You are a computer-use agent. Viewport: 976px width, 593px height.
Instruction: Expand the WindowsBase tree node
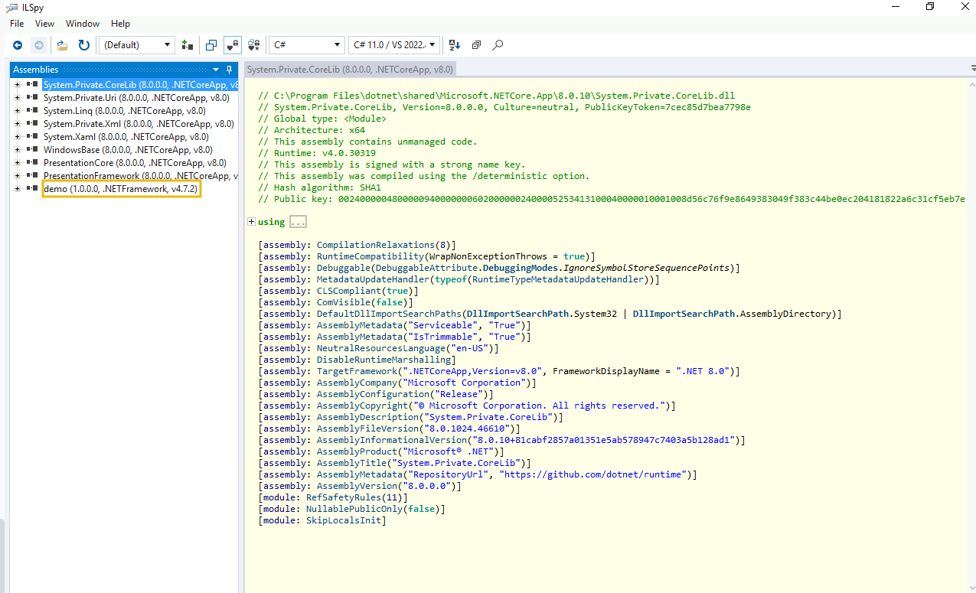(x=18, y=150)
